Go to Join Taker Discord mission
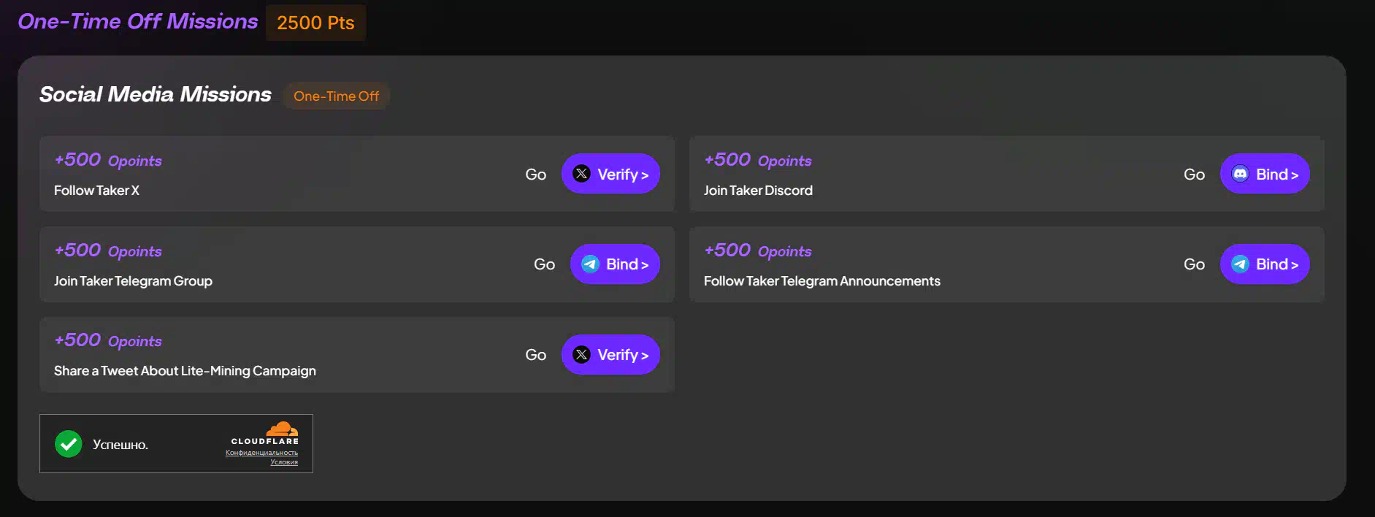 coord(1194,175)
